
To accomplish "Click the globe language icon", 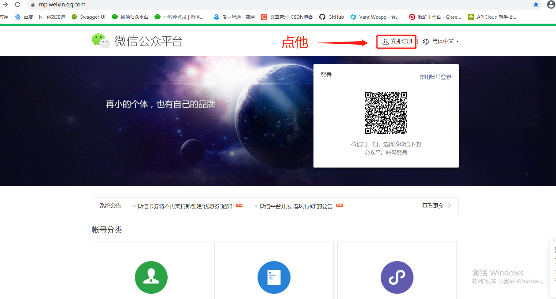I will (x=426, y=42).
